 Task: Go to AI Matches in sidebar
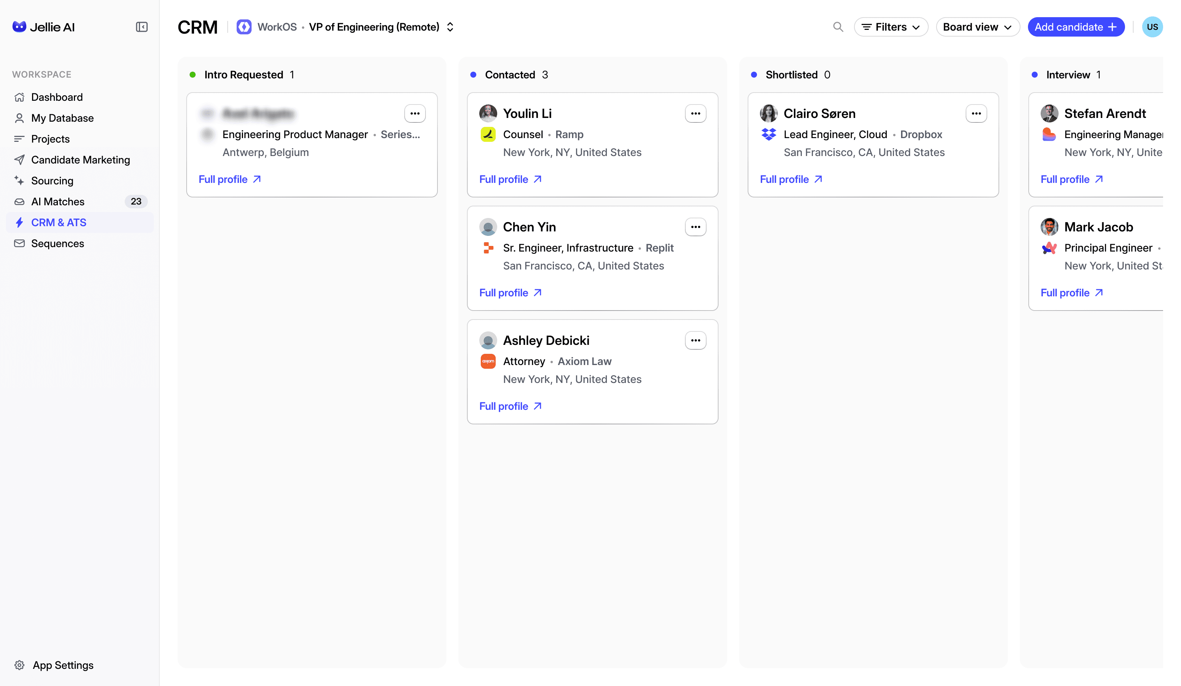tap(57, 202)
